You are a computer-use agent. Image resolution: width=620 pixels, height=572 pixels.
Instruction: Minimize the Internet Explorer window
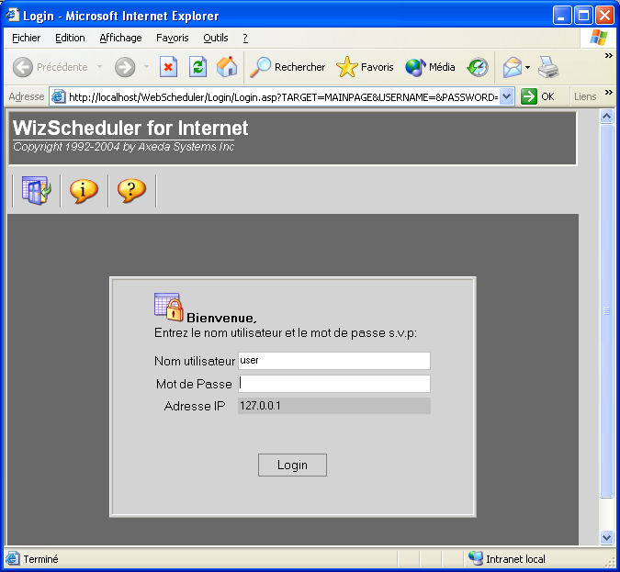point(562,16)
